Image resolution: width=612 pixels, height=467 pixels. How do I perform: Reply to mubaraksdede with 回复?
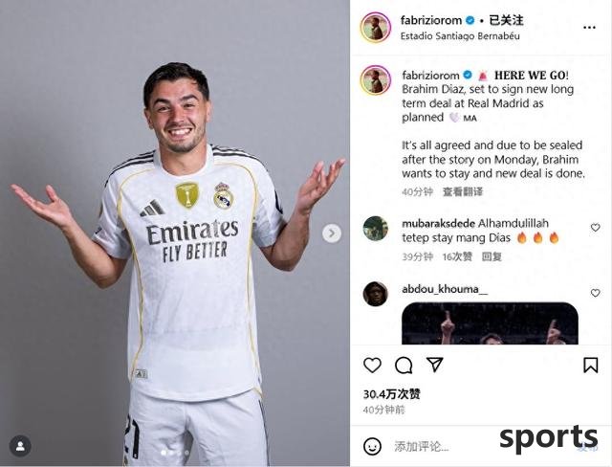tap(492, 256)
